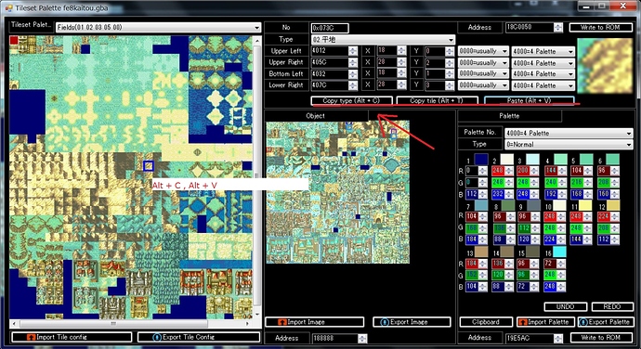Viewport: 641px width, 349px height.
Task: Open the Fields tileset dropdown
Action: tap(158, 27)
